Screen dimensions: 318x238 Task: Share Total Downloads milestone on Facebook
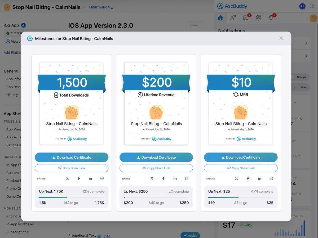coord(79,178)
